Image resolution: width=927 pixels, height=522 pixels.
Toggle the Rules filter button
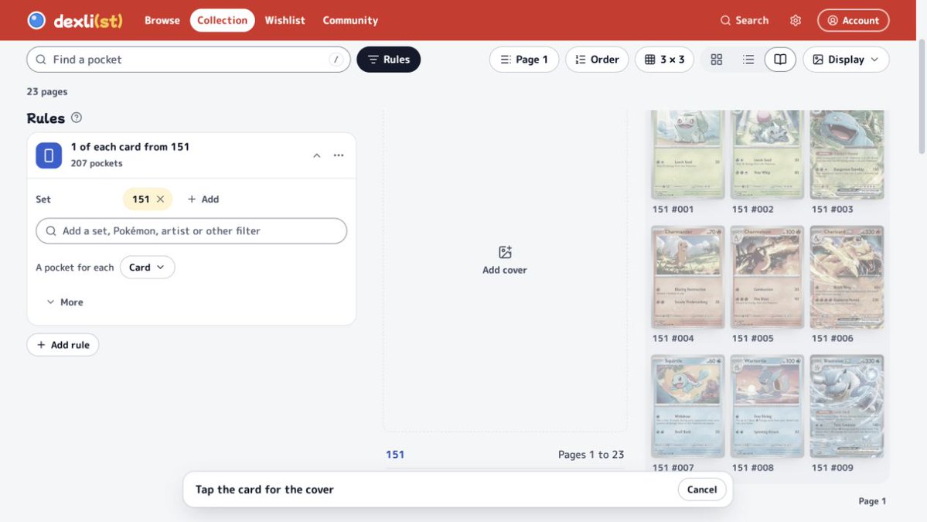point(388,59)
